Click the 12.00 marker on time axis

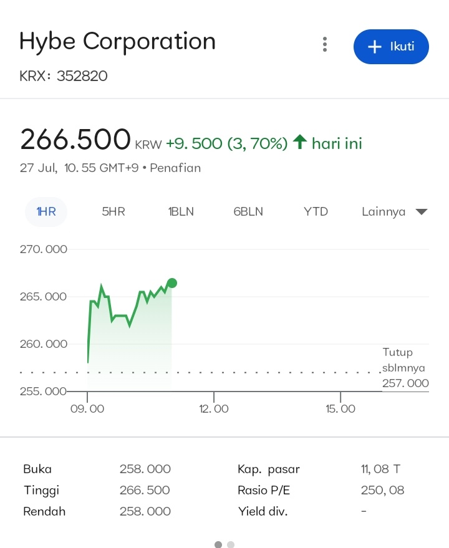[214, 409]
